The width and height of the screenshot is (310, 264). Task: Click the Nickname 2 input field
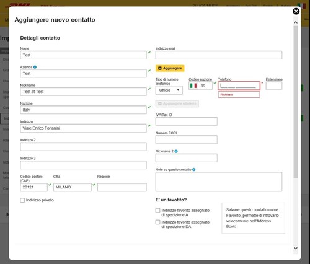coord(187,158)
